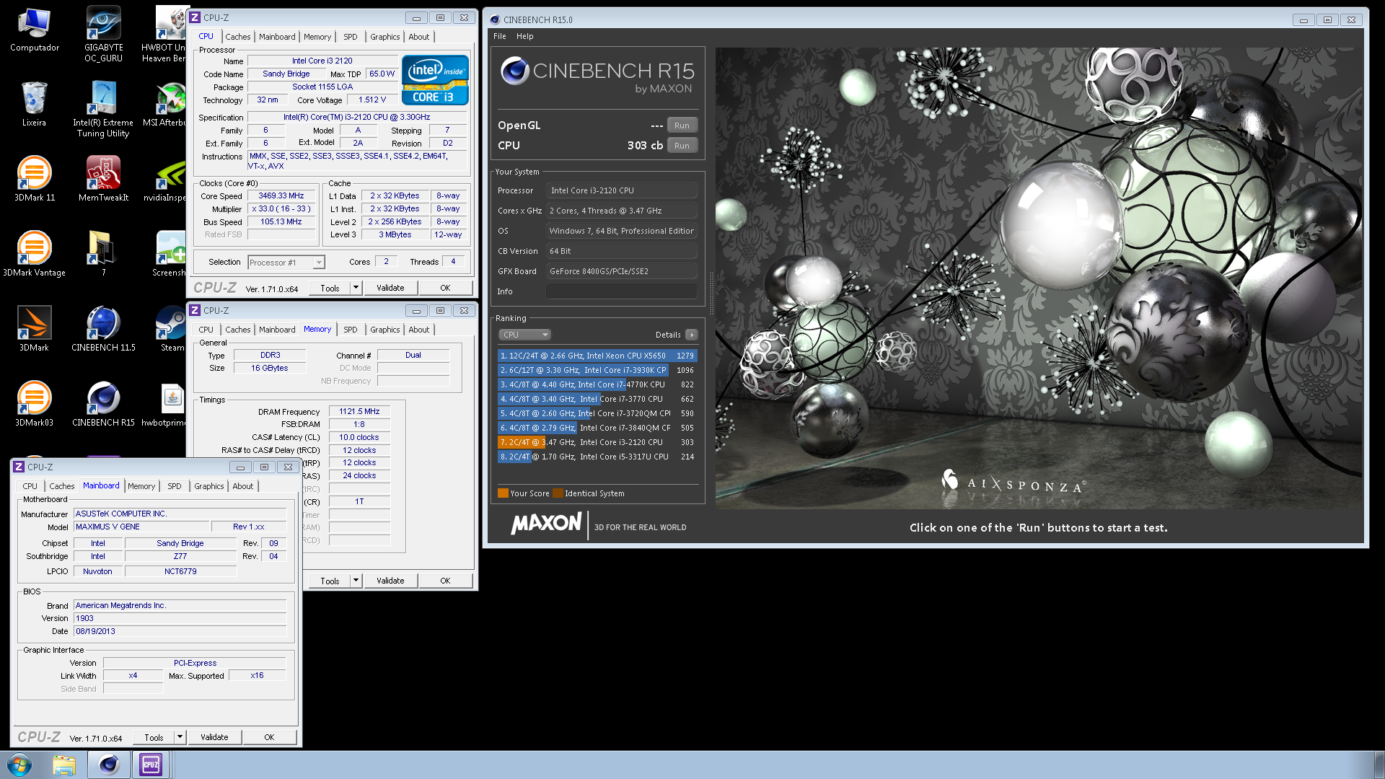Open the Help menu in Cinebench
The height and width of the screenshot is (779, 1385).
tap(525, 36)
